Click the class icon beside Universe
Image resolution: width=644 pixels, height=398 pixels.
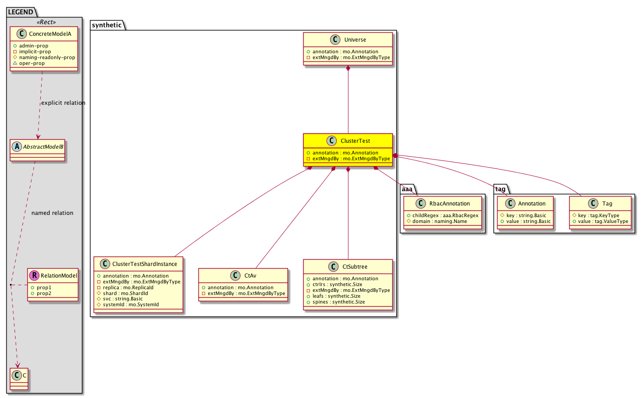tap(335, 40)
